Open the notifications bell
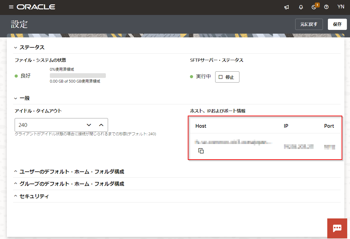350x239 pixels. pos(301,7)
